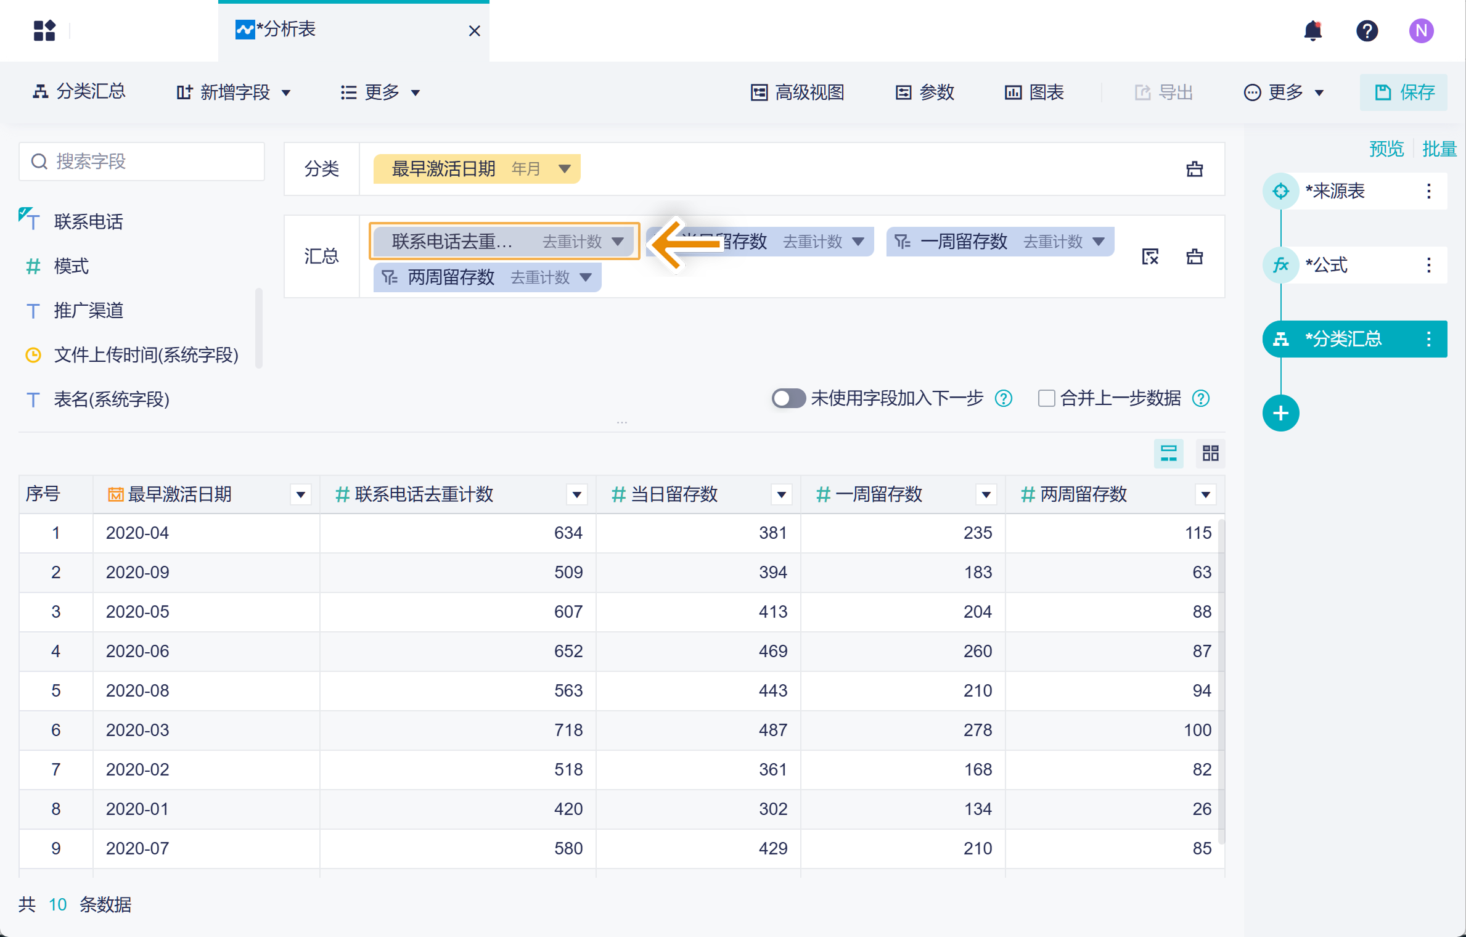
Task: Click the remove-all icon in 汇总 row
Action: (1150, 256)
